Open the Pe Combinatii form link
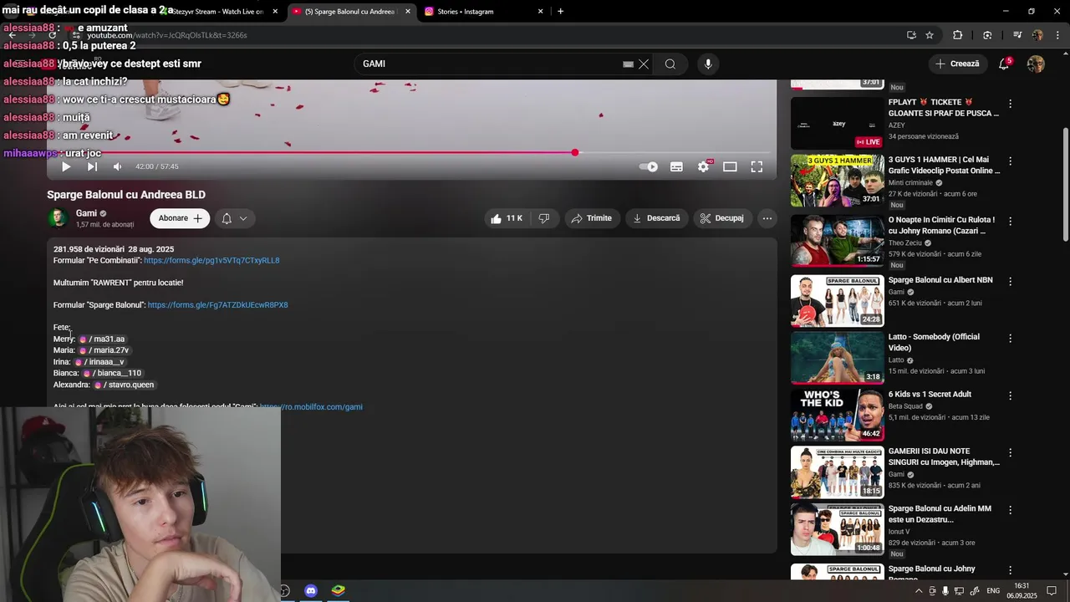Screen dimensions: 1070x602 click(x=211, y=261)
